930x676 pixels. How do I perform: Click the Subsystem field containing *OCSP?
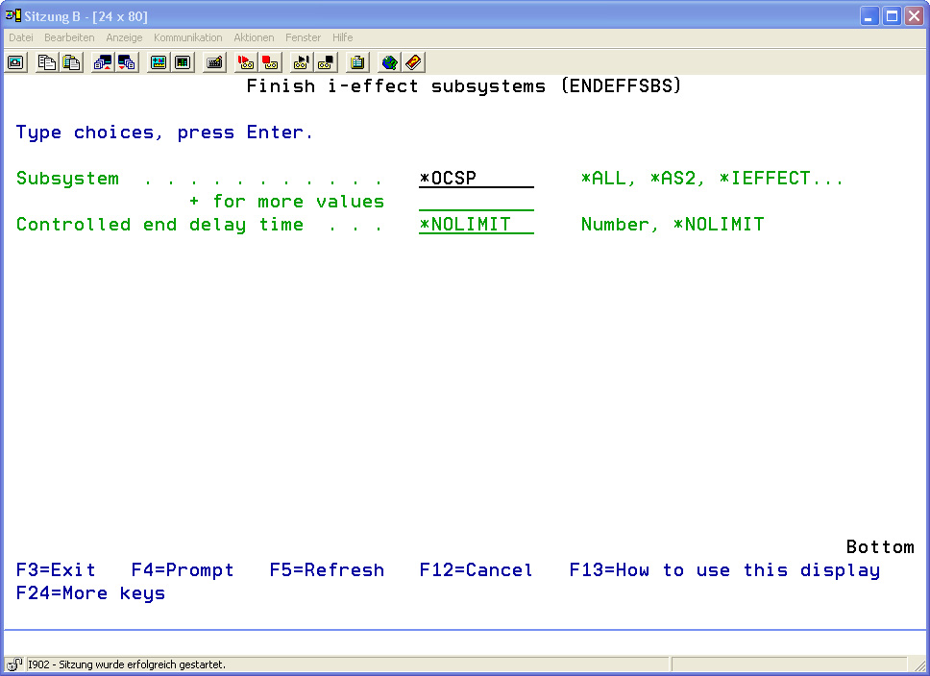pyautogui.click(x=476, y=179)
